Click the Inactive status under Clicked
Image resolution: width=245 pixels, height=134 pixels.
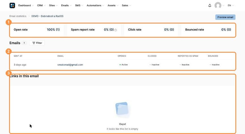coord(154,65)
